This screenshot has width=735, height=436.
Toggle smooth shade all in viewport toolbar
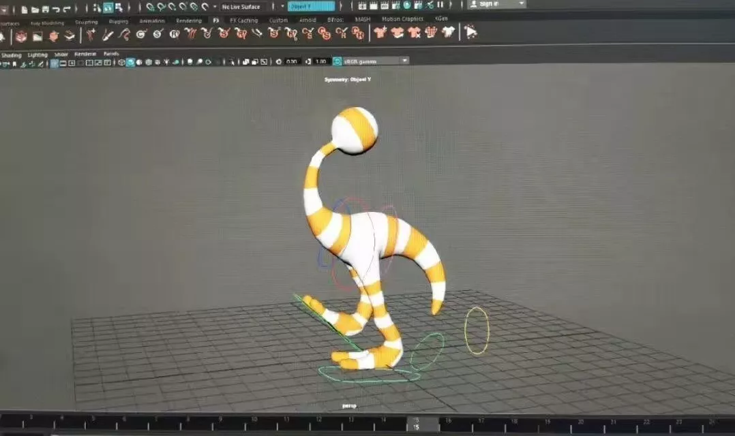[130, 63]
